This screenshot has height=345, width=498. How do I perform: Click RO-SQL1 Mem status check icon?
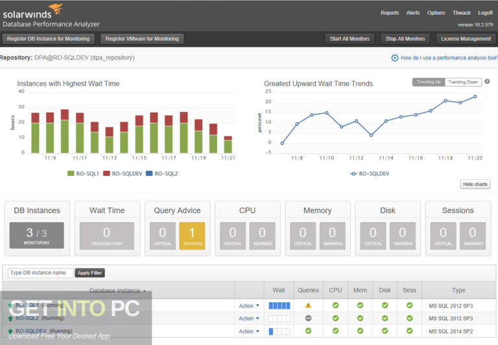click(x=360, y=306)
